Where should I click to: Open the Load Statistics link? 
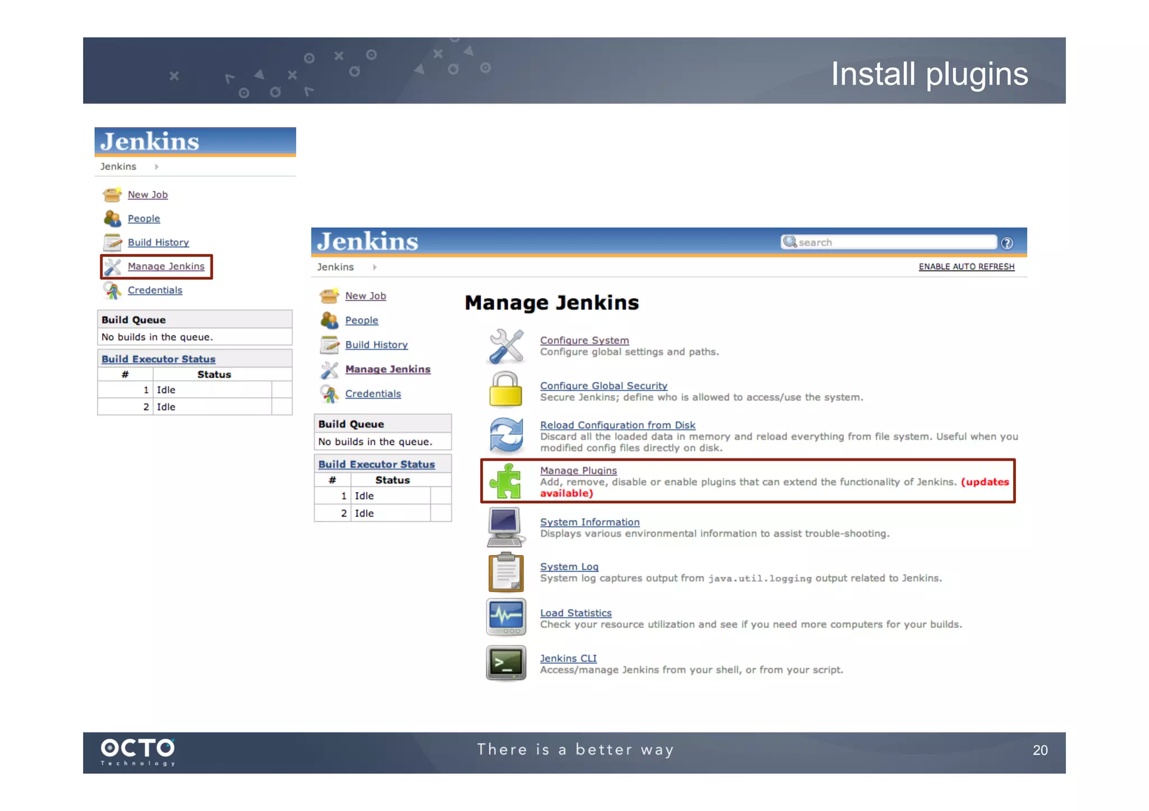point(576,613)
